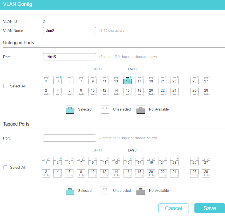Click the Cancel button
225x218 pixels.
click(x=174, y=208)
